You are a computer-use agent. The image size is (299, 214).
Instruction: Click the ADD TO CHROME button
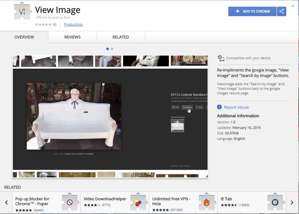pyautogui.click(x=252, y=11)
